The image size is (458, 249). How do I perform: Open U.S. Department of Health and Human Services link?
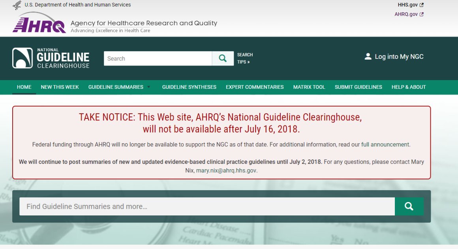click(x=78, y=5)
